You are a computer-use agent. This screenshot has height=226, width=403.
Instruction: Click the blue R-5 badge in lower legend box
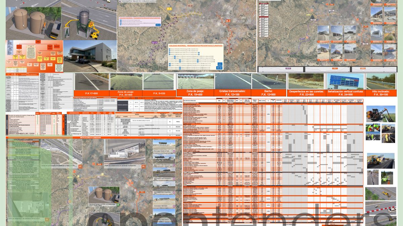point(220,64)
